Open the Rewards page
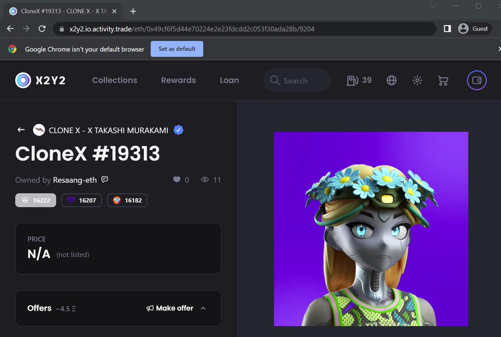Viewport: 501px width, 337px height. (x=178, y=80)
